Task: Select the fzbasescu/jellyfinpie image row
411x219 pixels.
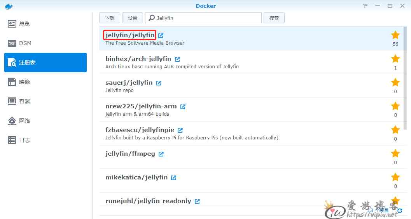Action: [252, 133]
